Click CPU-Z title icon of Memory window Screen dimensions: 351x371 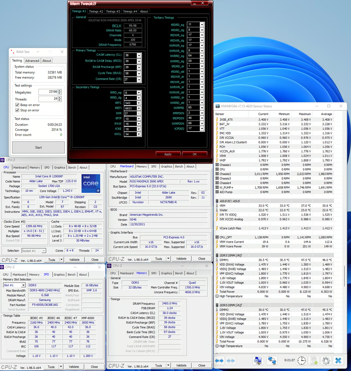point(109,266)
